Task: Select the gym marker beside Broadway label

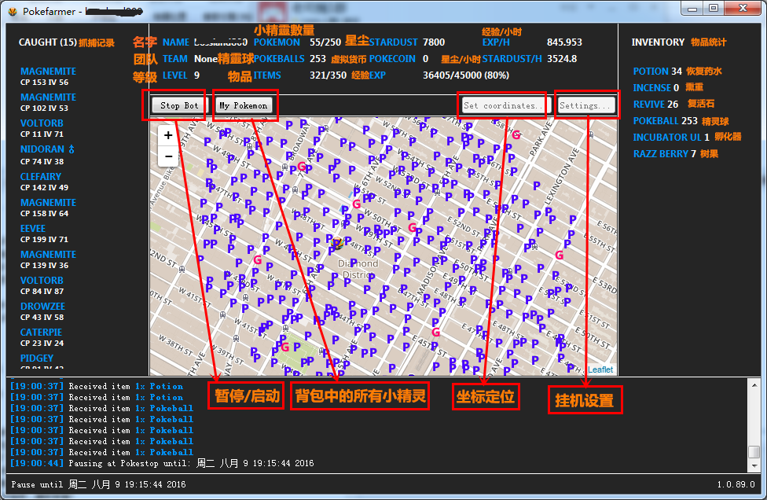Action: coord(302,167)
